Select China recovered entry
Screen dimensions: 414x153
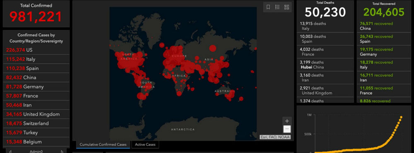383,26
